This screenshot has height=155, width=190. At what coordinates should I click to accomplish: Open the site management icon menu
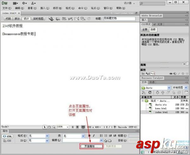(33, 3)
